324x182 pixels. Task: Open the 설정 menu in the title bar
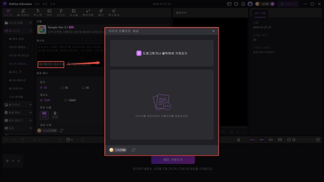pos(45,4)
